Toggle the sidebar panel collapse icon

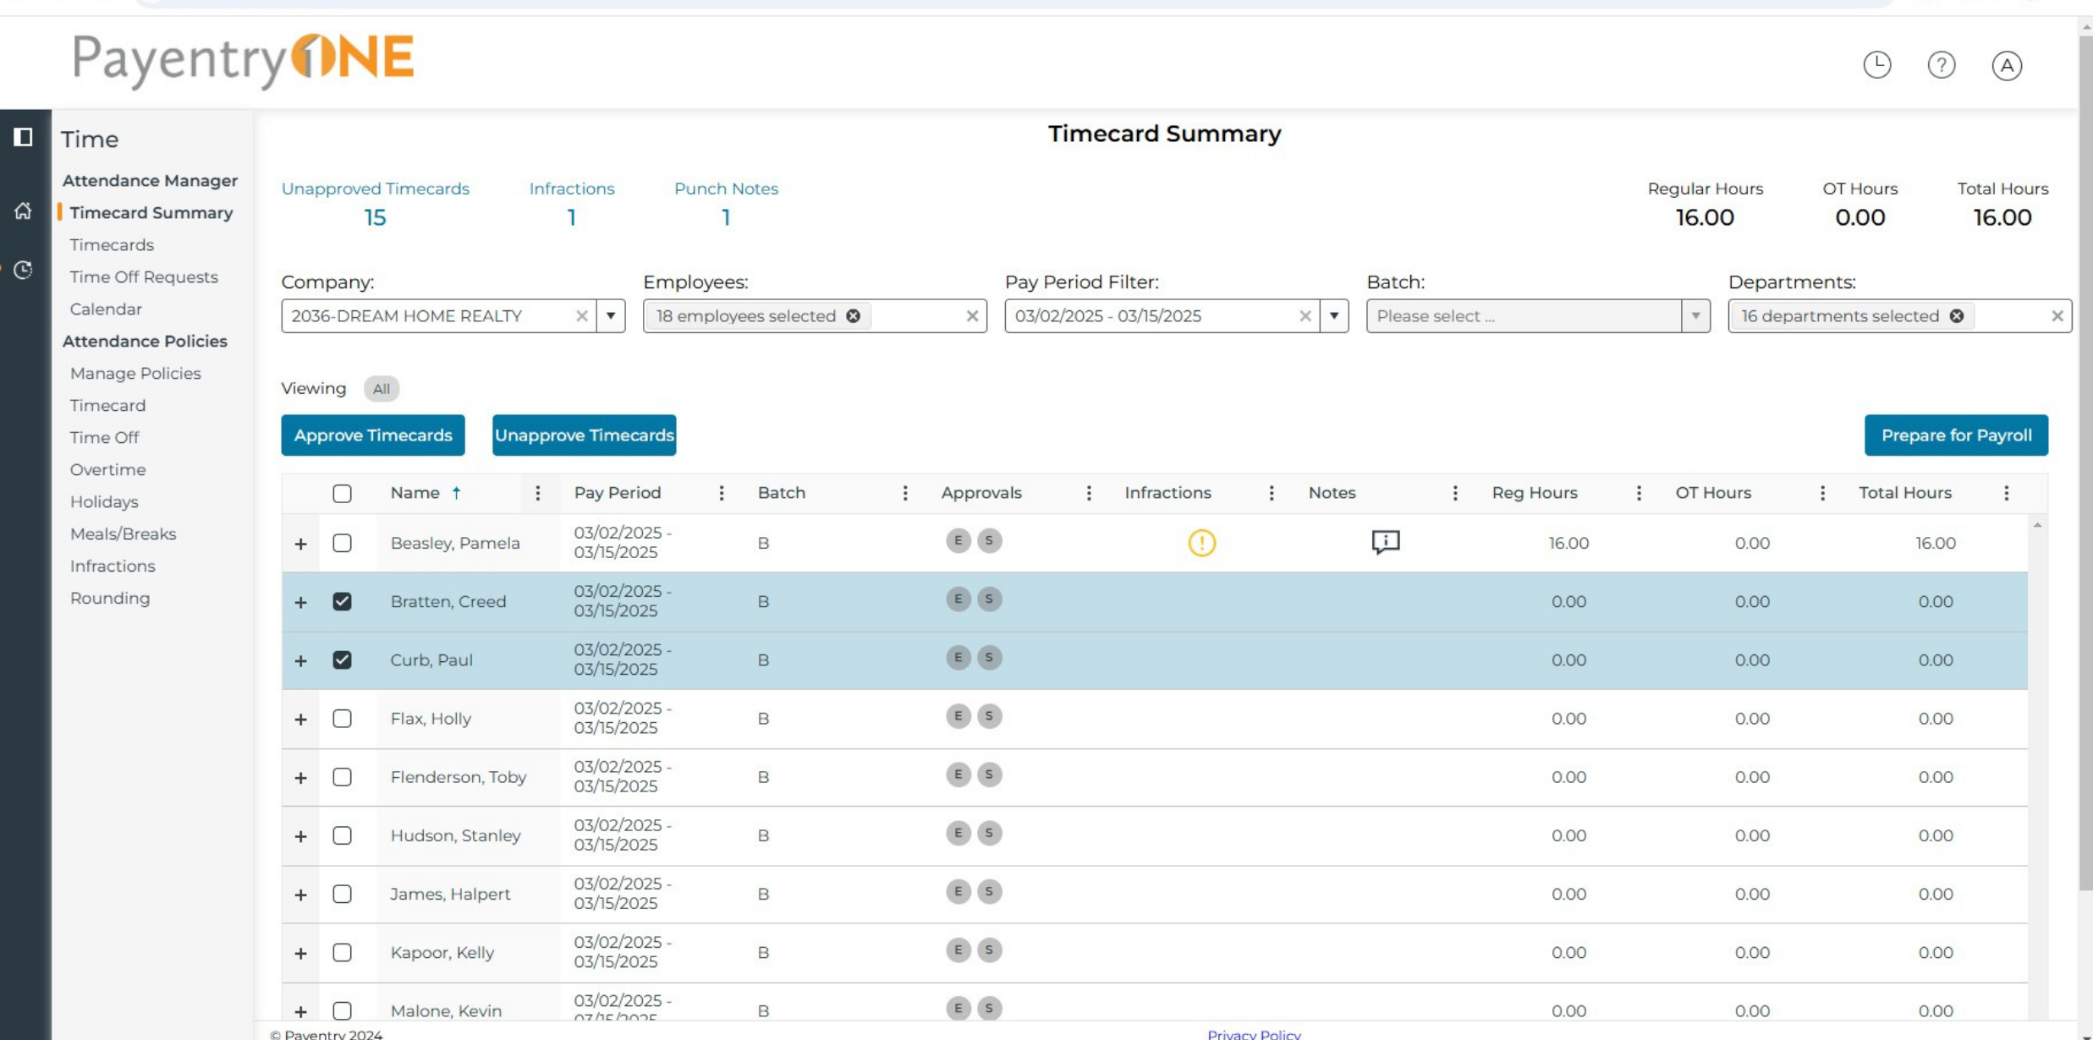[x=23, y=137]
